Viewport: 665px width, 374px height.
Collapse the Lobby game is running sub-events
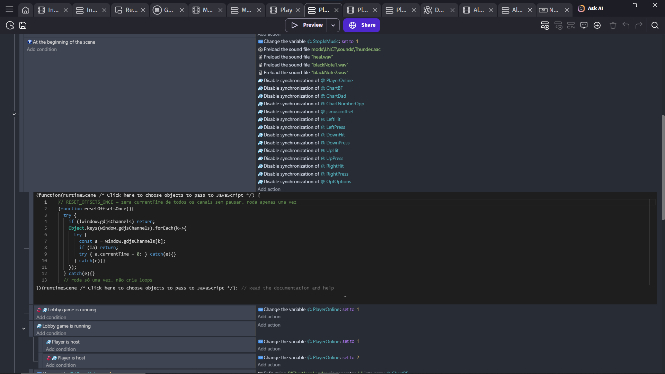(24, 329)
